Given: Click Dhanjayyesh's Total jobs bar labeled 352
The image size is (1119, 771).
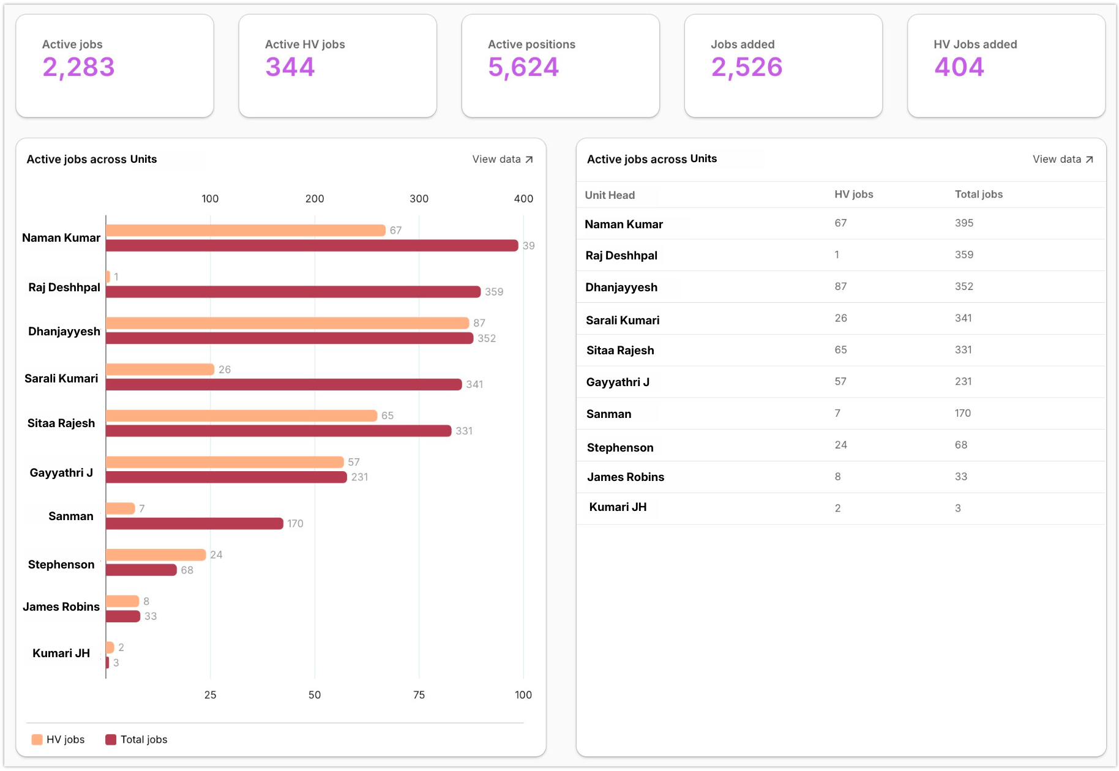Looking at the screenshot, I should click(x=290, y=338).
